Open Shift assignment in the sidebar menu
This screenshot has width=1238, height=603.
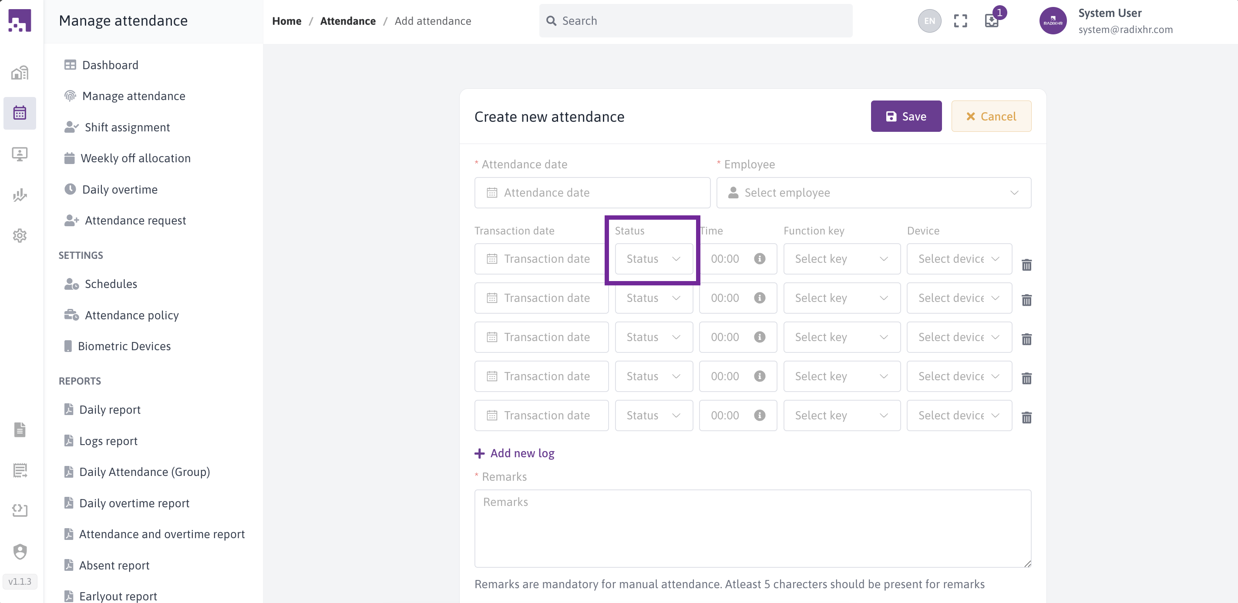point(127,127)
